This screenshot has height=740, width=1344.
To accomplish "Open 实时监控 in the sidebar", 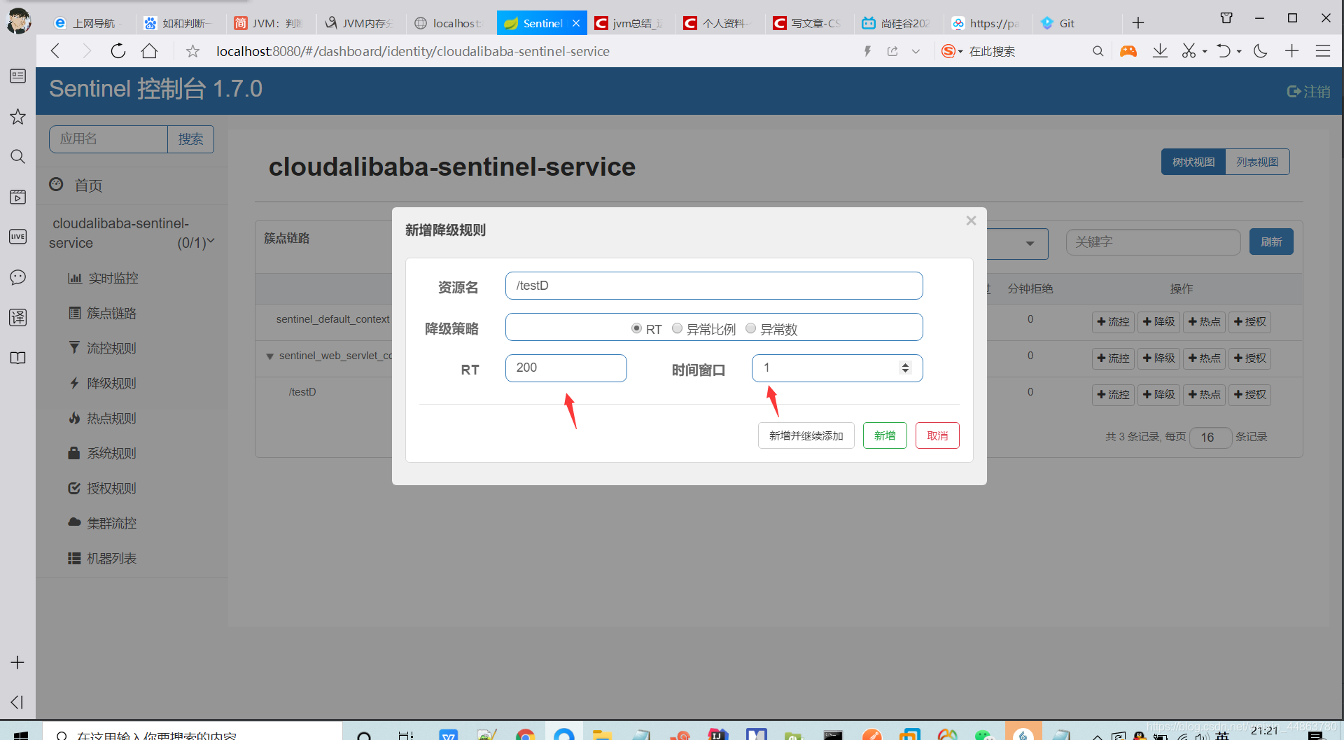I will [x=104, y=278].
